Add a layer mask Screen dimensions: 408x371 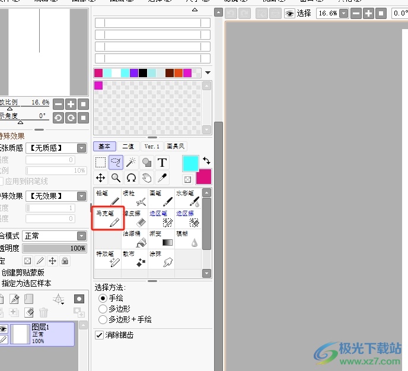coord(79,299)
